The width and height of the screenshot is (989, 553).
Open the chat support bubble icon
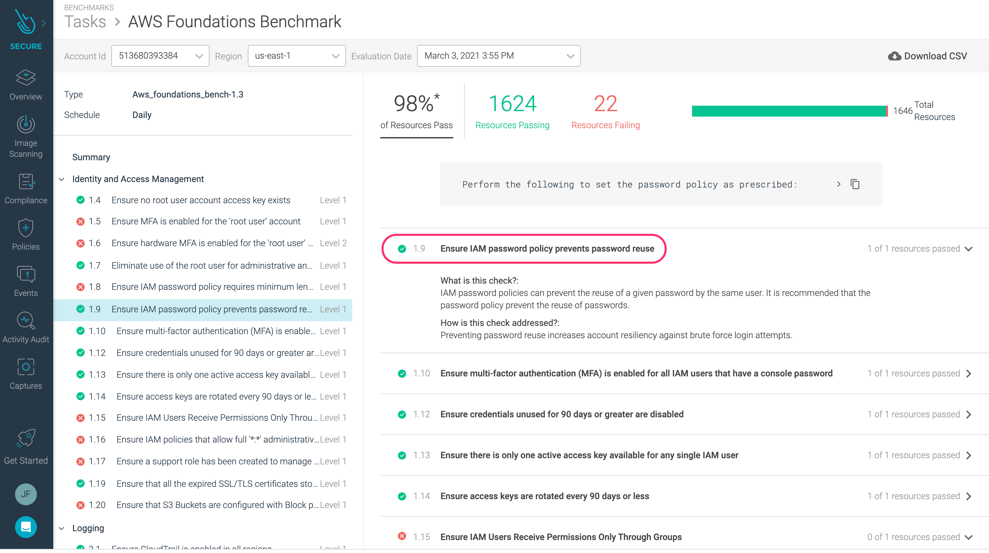[26, 527]
